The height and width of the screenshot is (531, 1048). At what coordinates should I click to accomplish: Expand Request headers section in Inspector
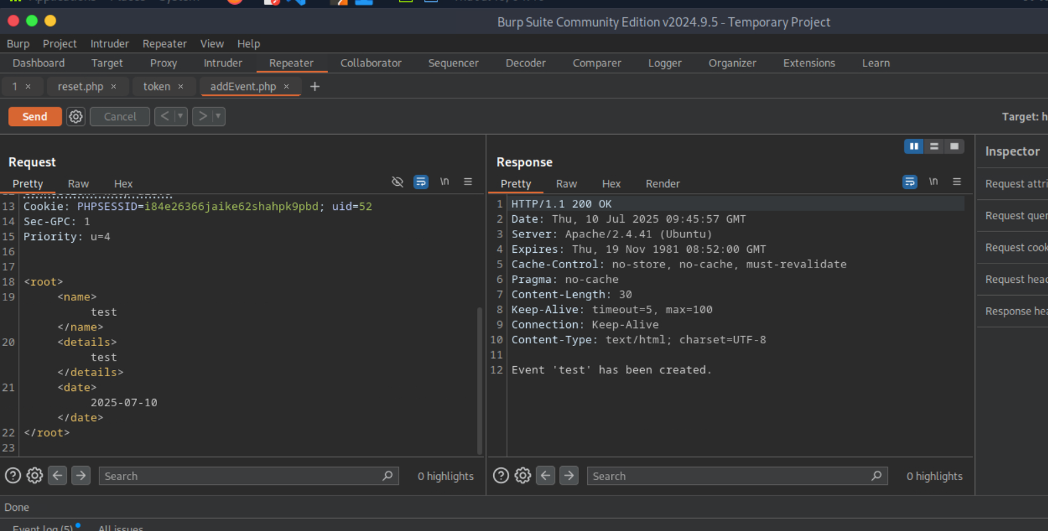coord(1015,280)
